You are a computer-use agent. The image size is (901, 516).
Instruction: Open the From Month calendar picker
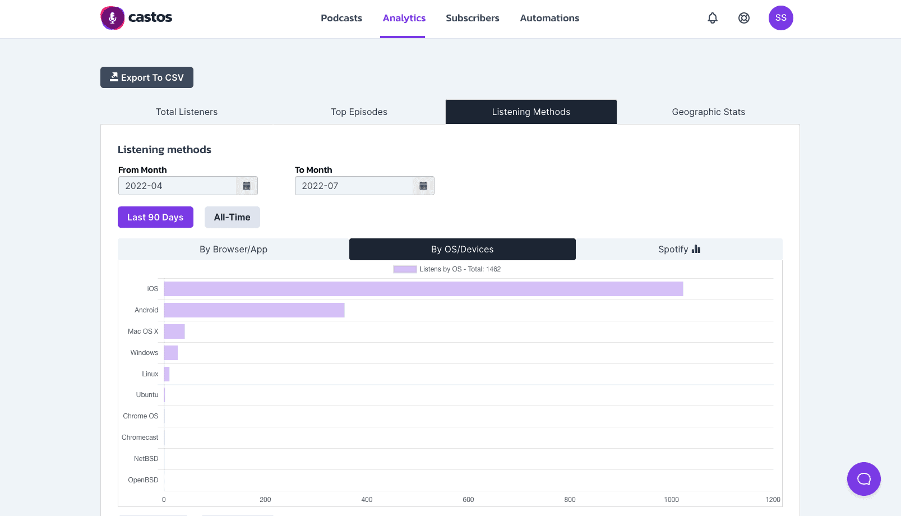[247, 186]
